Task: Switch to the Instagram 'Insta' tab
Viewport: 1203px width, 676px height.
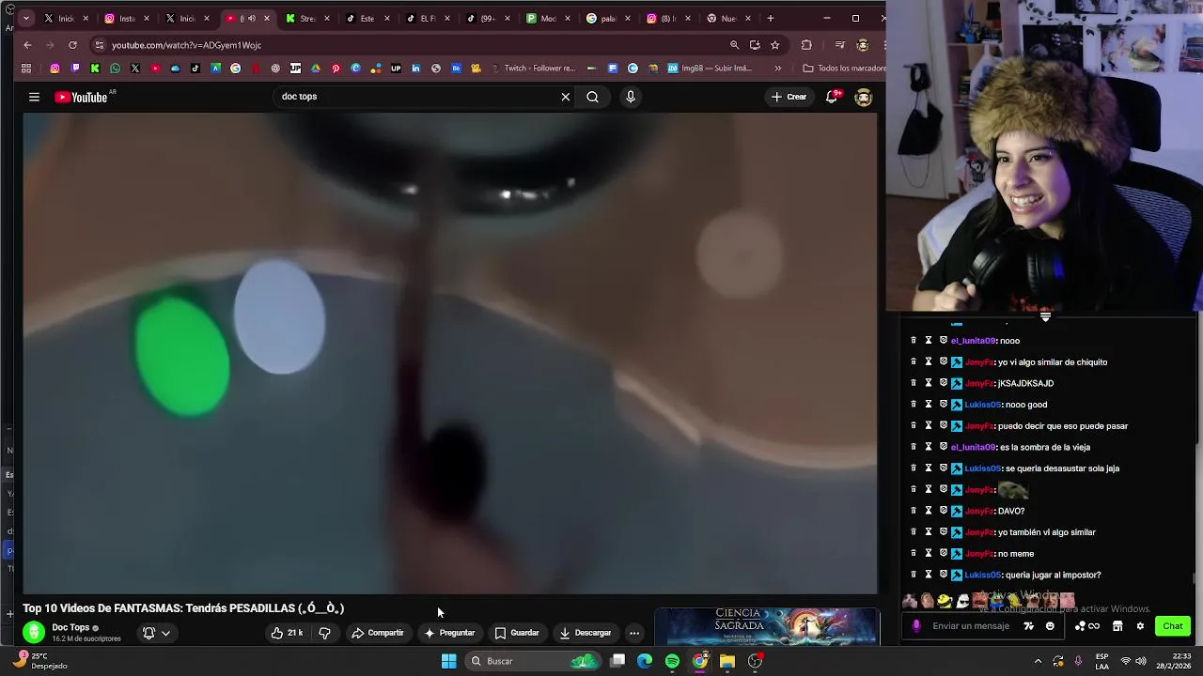Action: [x=127, y=18]
